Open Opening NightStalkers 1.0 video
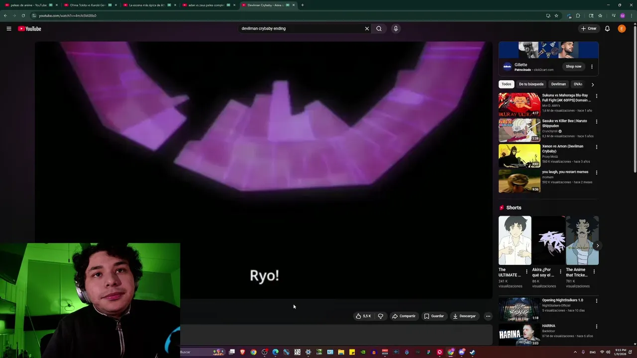The height and width of the screenshot is (358, 637). coord(519,309)
